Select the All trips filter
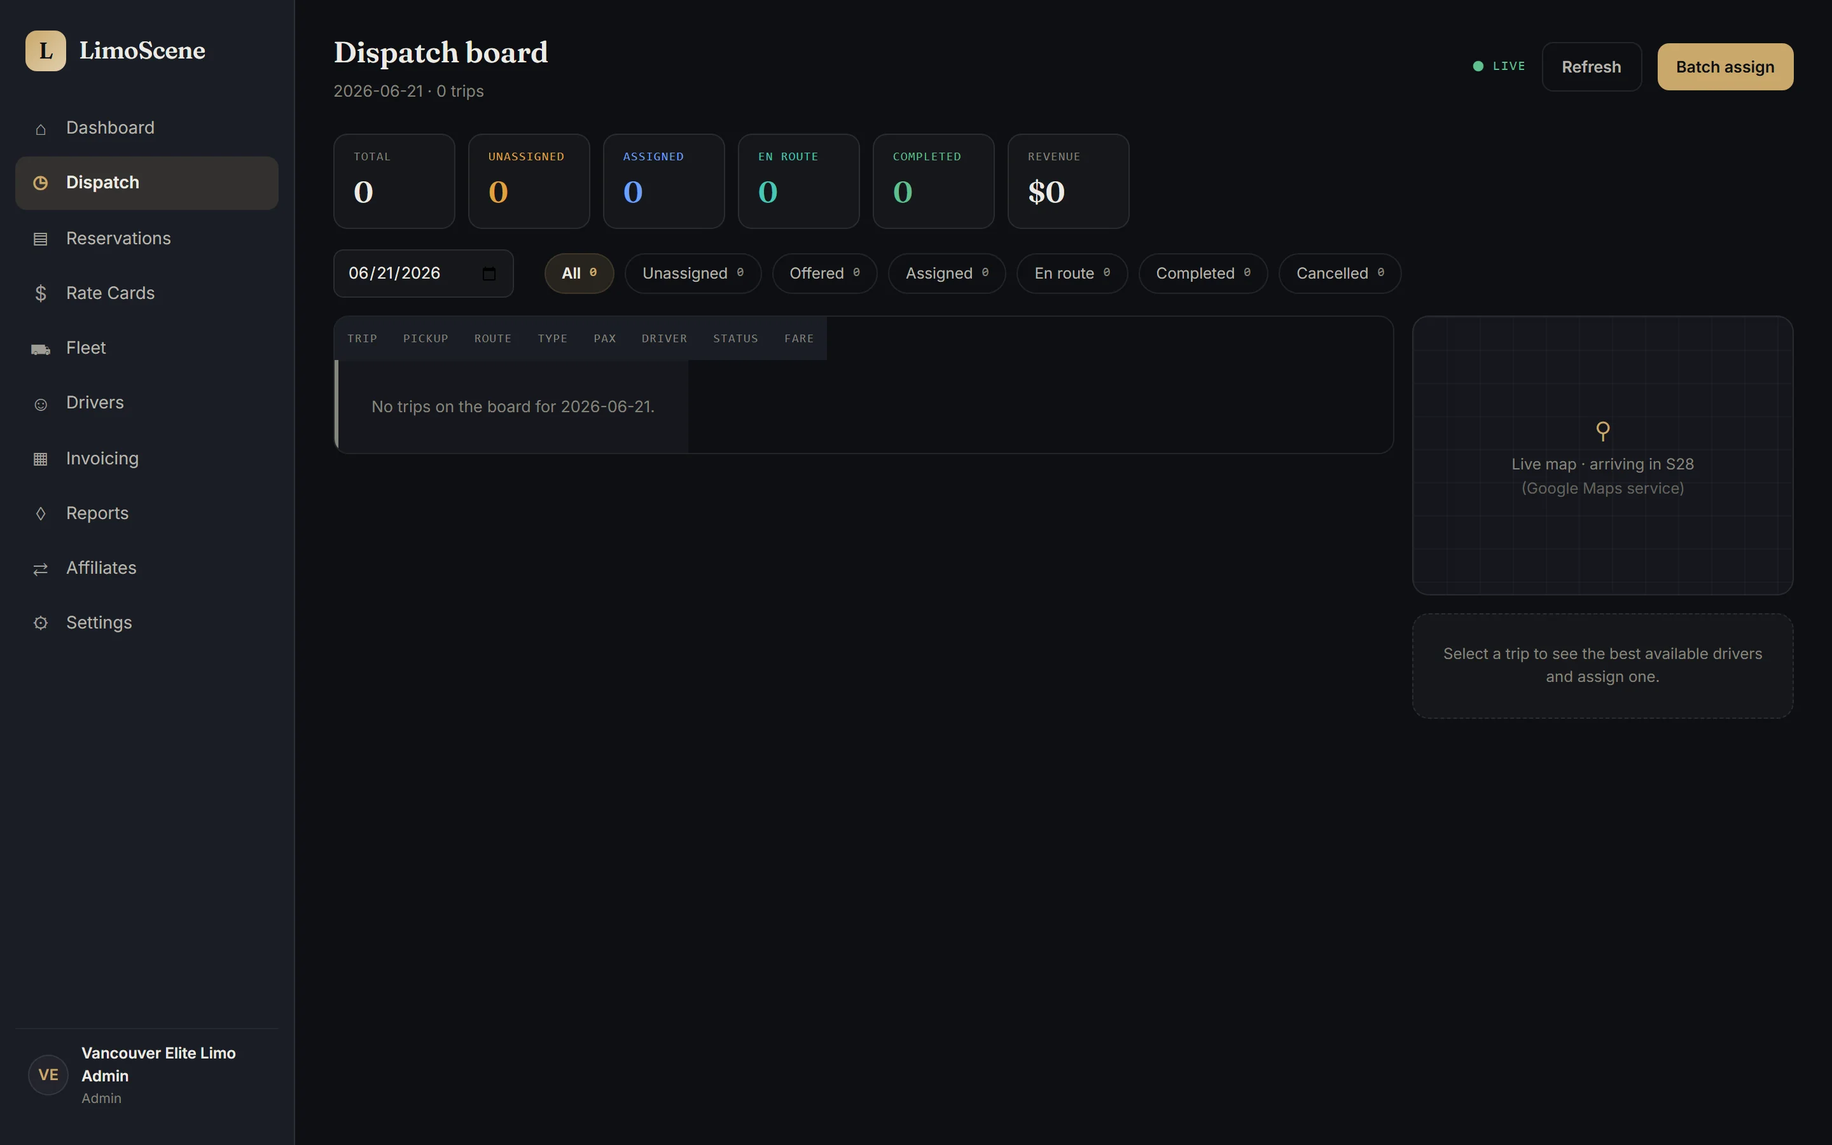Screen dimensions: 1832x1145 pos(579,274)
